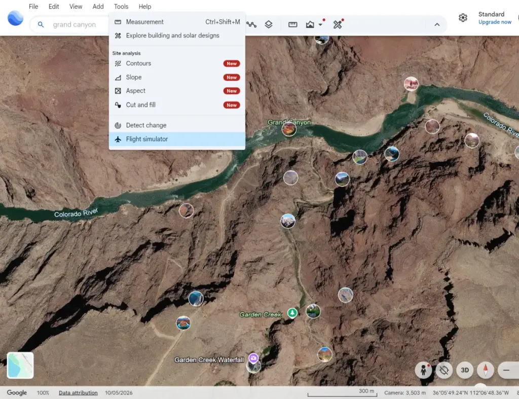Open settings gear icon
This screenshot has height=399, width=519.
[463, 18]
